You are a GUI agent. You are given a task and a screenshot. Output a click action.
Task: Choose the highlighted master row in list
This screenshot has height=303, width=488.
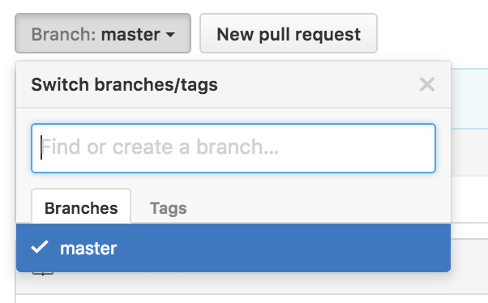[233, 248]
